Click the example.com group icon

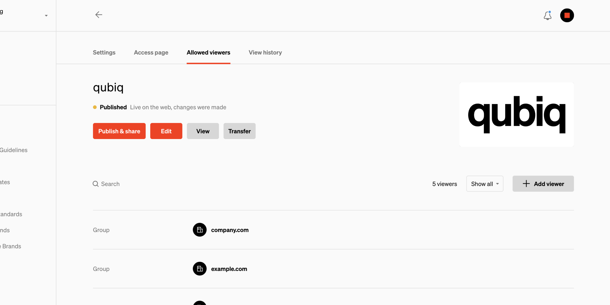click(200, 269)
